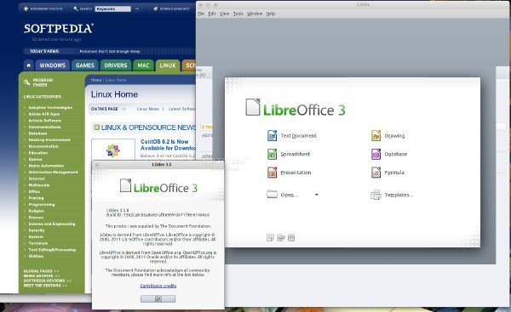Viewport: 511px width, 312px height.
Task: Open the Security category
Action: click(x=37, y=230)
